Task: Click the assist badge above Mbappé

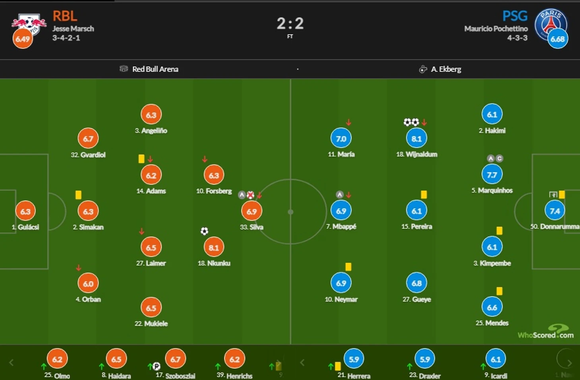Action: [x=339, y=195]
